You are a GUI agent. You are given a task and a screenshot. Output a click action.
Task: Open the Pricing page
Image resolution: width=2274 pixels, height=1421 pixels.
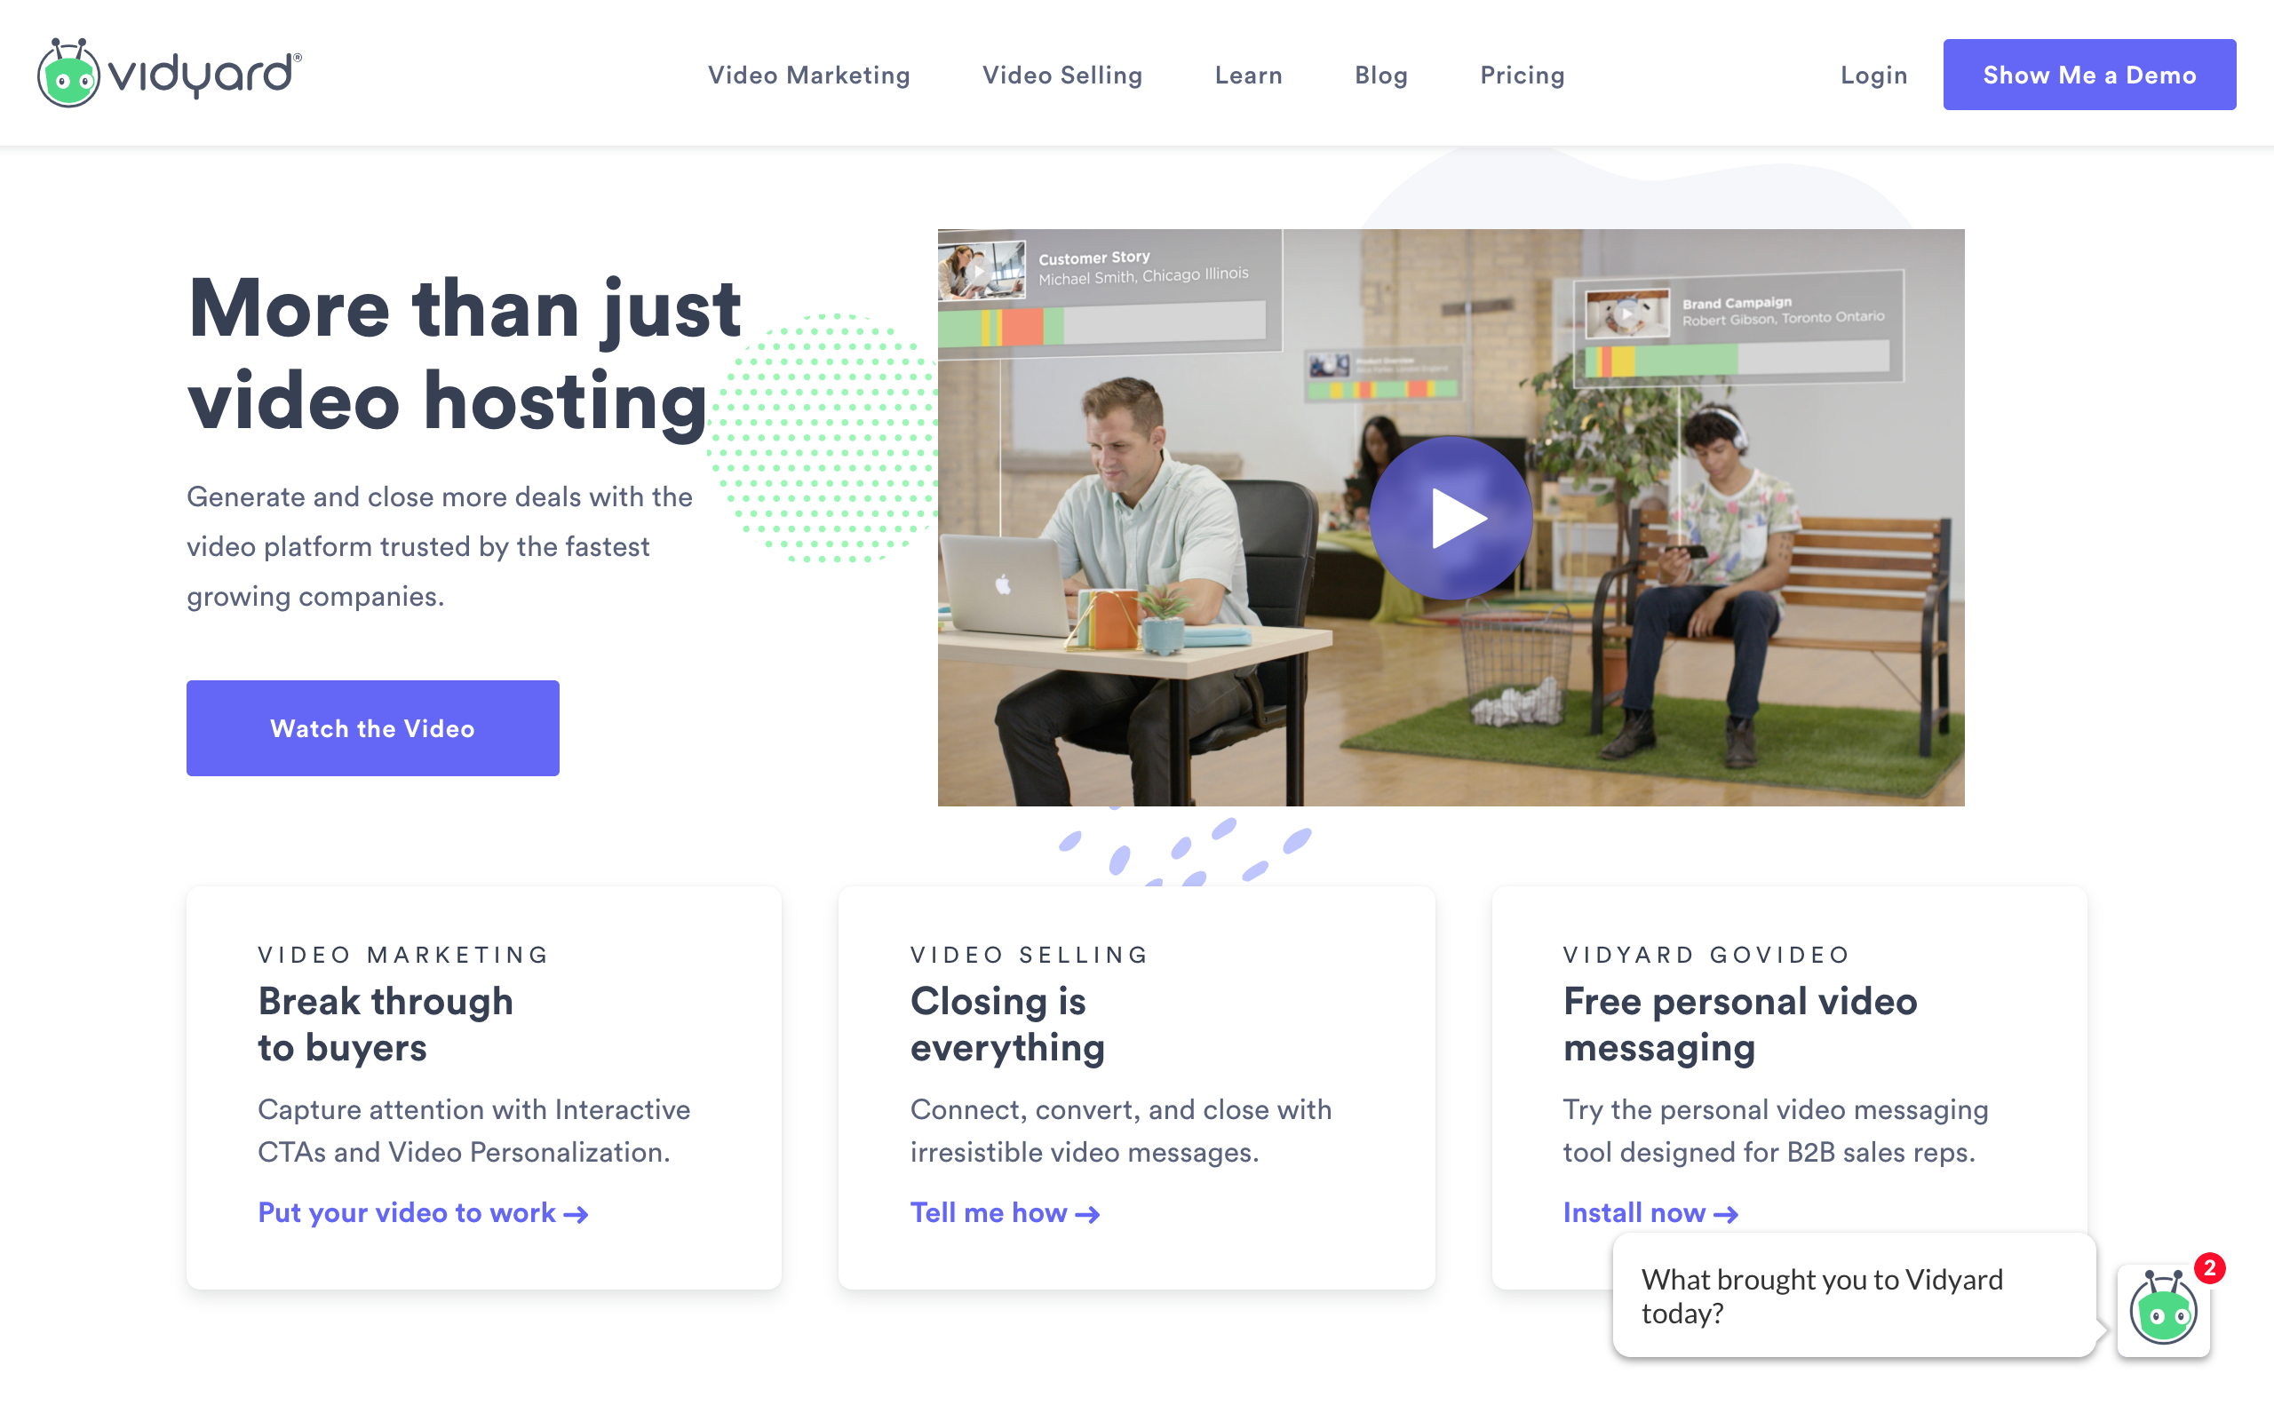pyautogui.click(x=1522, y=75)
